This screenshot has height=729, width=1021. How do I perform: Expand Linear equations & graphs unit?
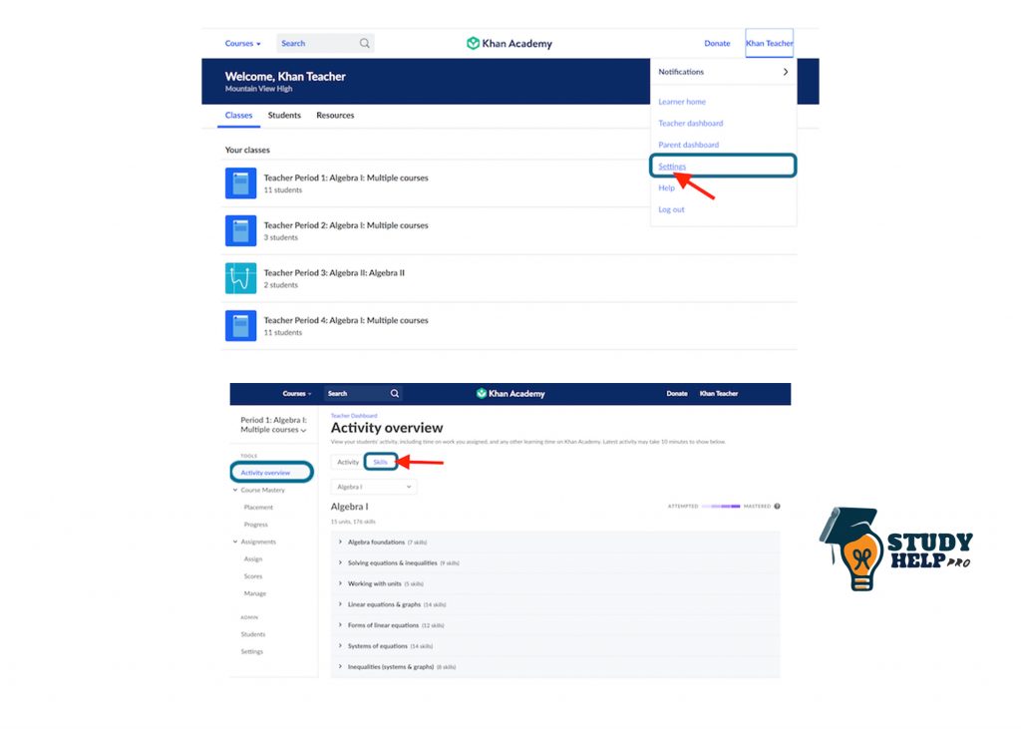(340, 604)
